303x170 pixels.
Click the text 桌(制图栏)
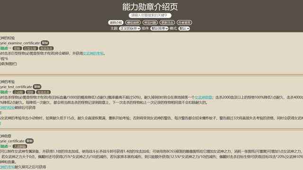(x=9, y=64)
